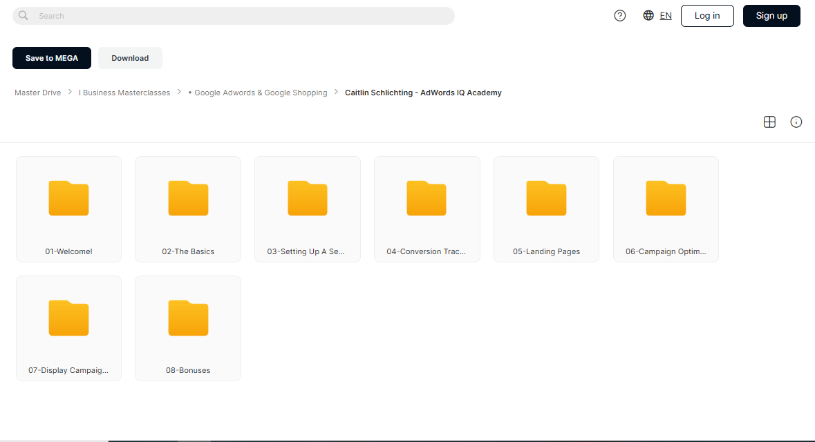Click Save to MEGA button

[x=51, y=58]
